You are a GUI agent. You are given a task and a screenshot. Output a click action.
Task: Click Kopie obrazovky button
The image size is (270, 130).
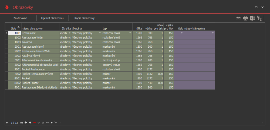point(85,18)
